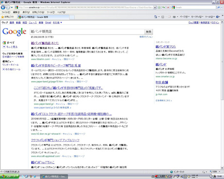This screenshot has height=179, width=224.
Task: Open the お気に入り menu in menu bar
Action: [38, 12]
